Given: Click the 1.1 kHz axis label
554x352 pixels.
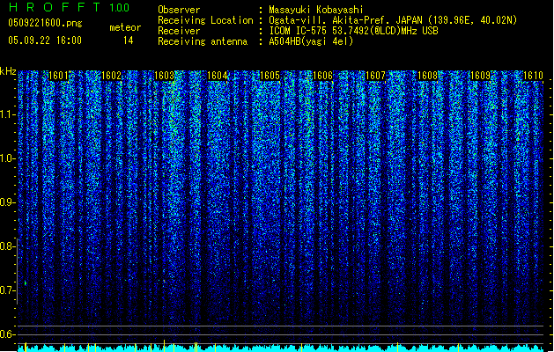Looking at the screenshot, I should [x=8, y=114].
